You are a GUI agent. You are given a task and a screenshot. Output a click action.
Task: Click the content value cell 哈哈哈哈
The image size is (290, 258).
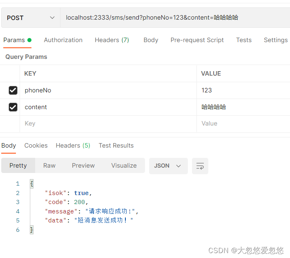[x=243, y=107]
